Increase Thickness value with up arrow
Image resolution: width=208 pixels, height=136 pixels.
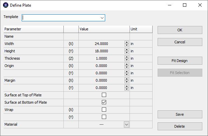coord(127,57)
